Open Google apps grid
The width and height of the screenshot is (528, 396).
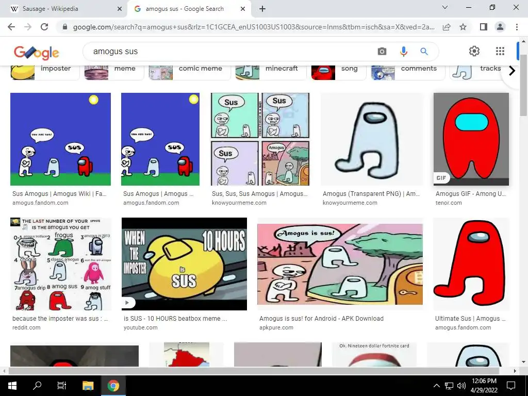click(x=500, y=51)
